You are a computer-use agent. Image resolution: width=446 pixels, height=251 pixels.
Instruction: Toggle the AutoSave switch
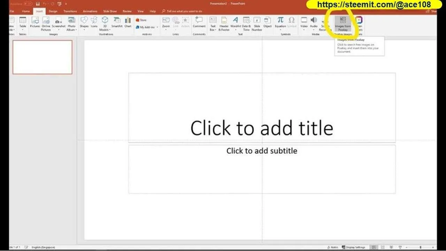click(28, 4)
